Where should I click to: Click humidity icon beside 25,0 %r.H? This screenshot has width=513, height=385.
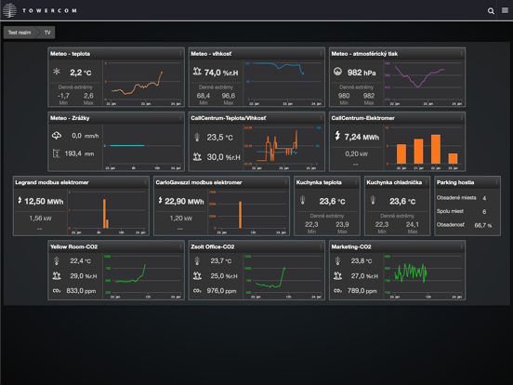pos(197,275)
